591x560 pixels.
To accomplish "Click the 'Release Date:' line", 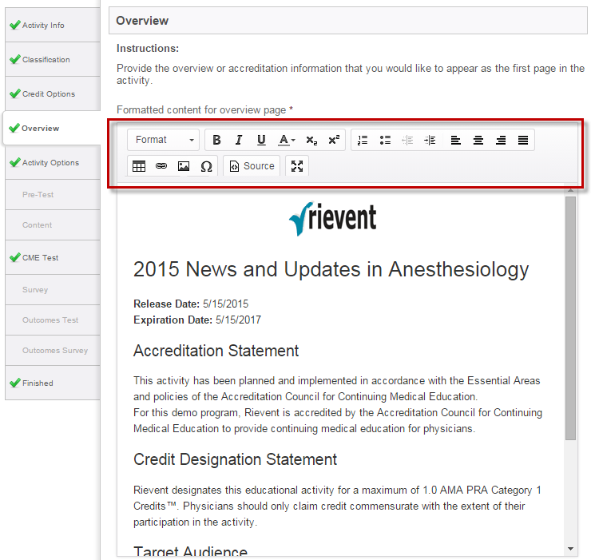I will click(191, 304).
